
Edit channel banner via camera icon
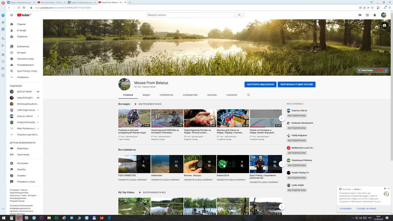coord(384,25)
